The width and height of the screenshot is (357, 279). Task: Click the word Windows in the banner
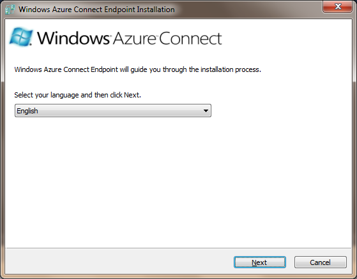73,38
